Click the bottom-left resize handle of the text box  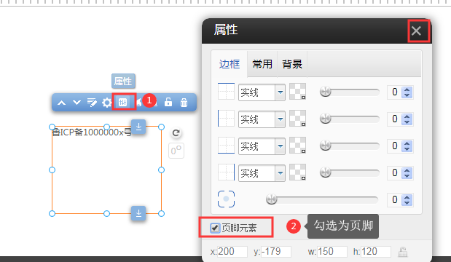tap(52, 213)
